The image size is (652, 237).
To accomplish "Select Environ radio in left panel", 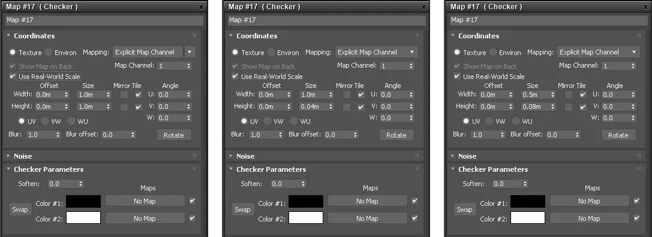I will (x=49, y=52).
